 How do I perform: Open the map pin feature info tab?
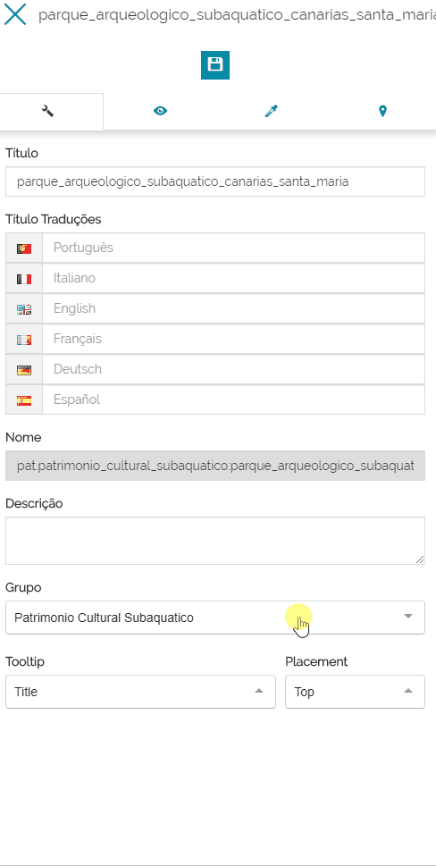pos(382,112)
